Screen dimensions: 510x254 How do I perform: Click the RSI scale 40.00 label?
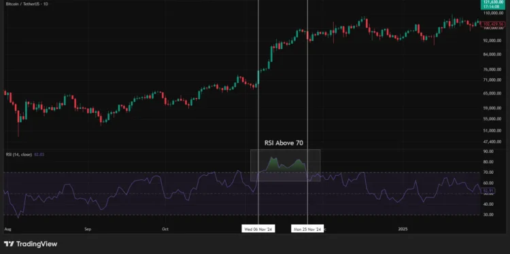coord(489,204)
